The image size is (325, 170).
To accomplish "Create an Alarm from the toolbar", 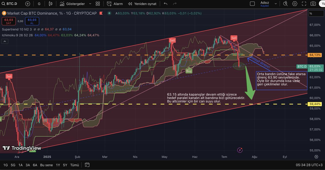I will 115,4.
